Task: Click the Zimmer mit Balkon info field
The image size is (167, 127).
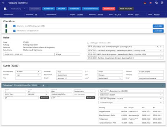Action: [x=61, y=95]
